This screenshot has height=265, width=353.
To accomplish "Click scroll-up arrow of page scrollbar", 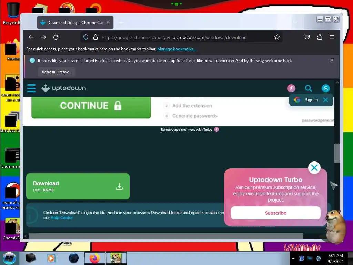I will click(x=337, y=83).
